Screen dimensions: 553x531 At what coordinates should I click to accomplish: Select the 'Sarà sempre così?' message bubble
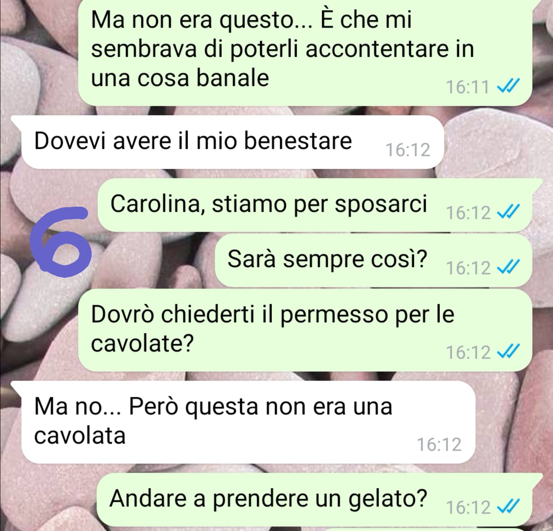373,260
